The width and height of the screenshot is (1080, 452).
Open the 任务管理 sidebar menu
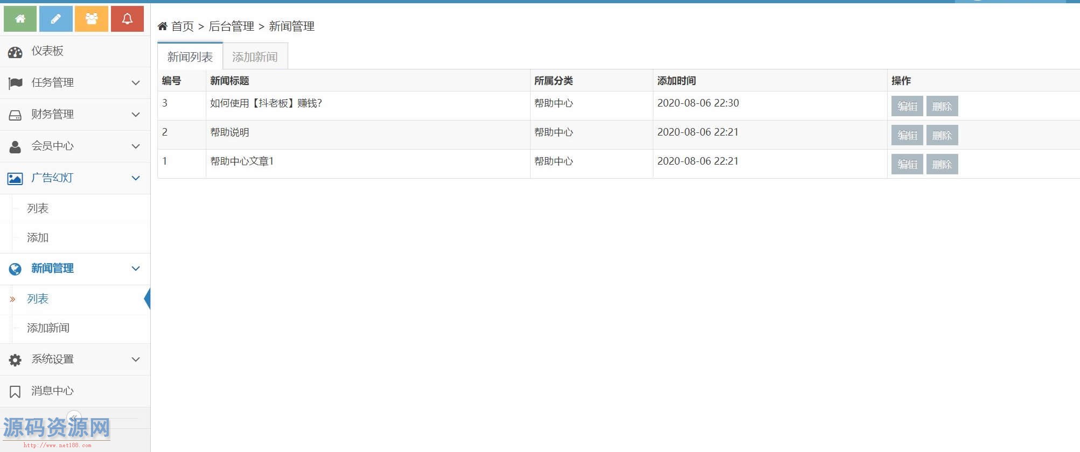75,83
